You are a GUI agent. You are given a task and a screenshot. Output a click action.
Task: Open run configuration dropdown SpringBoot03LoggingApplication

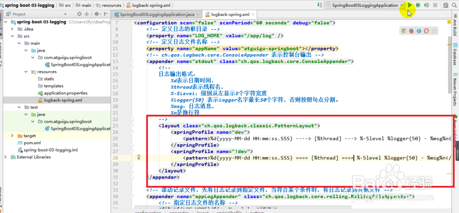tap(364, 5)
